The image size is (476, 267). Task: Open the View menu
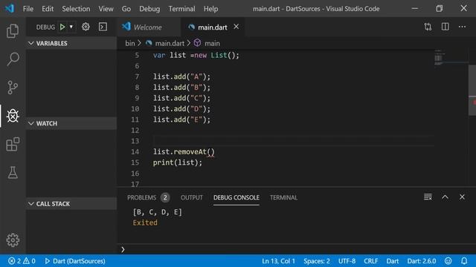[106, 9]
